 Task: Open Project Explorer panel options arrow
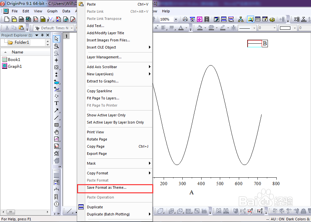pos(37,35)
